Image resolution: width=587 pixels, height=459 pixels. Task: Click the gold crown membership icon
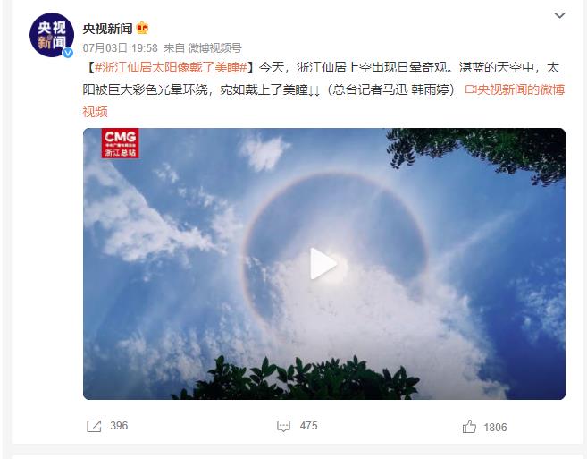pos(142,28)
